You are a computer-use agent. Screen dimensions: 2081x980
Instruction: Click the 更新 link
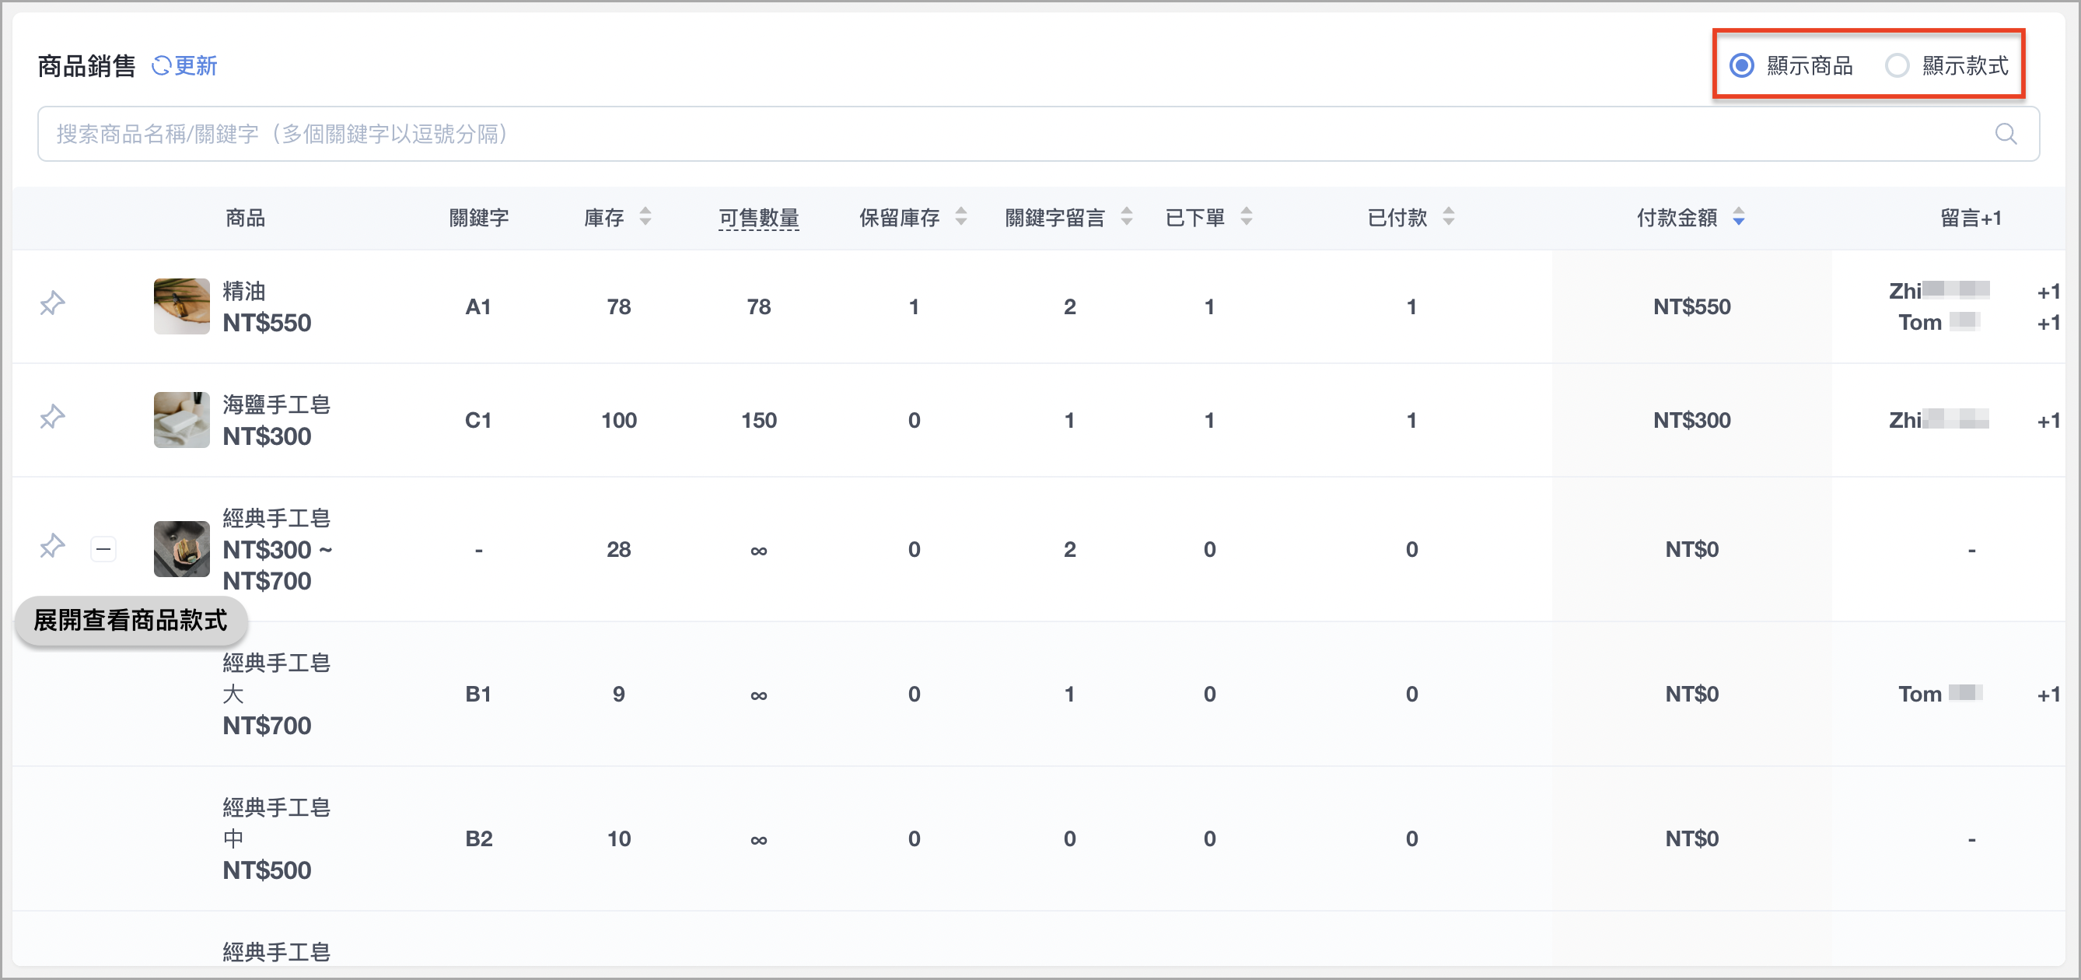(x=195, y=65)
